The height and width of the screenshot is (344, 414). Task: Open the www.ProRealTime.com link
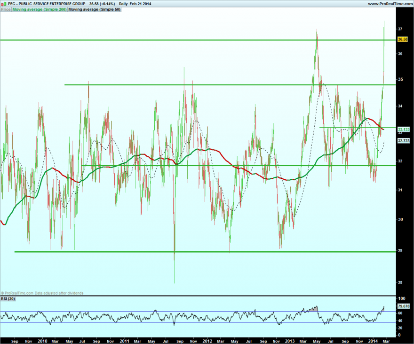tap(390, 4)
